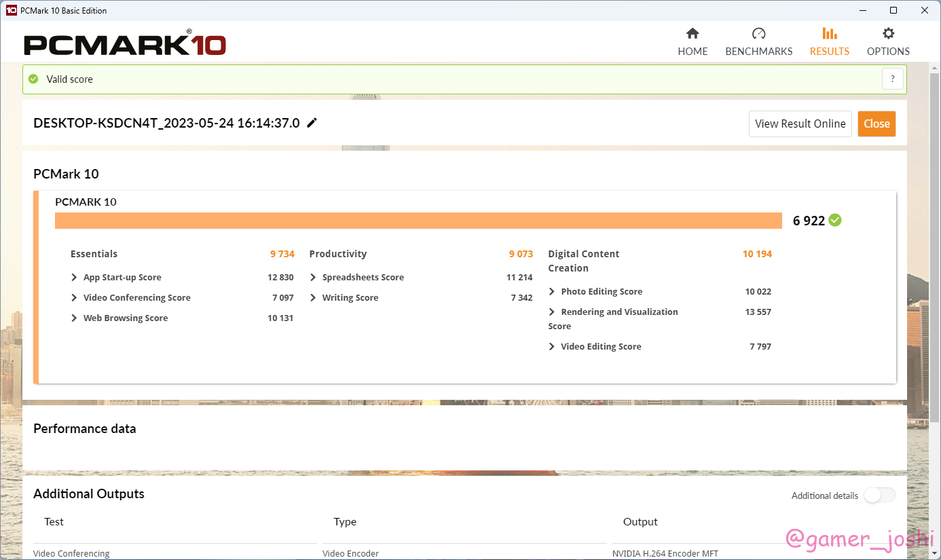Click the Test column header
The image size is (941, 560).
pyautogui.click(x=54, y=521)
